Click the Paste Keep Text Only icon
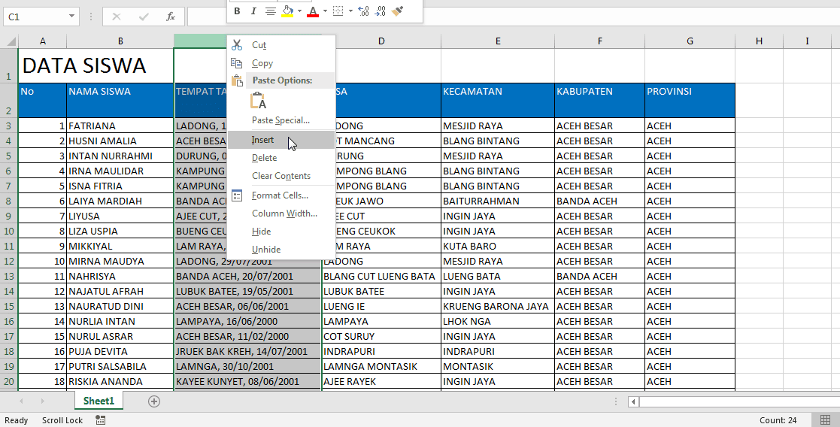Viewport: 840px width, 427px height. 258,101
